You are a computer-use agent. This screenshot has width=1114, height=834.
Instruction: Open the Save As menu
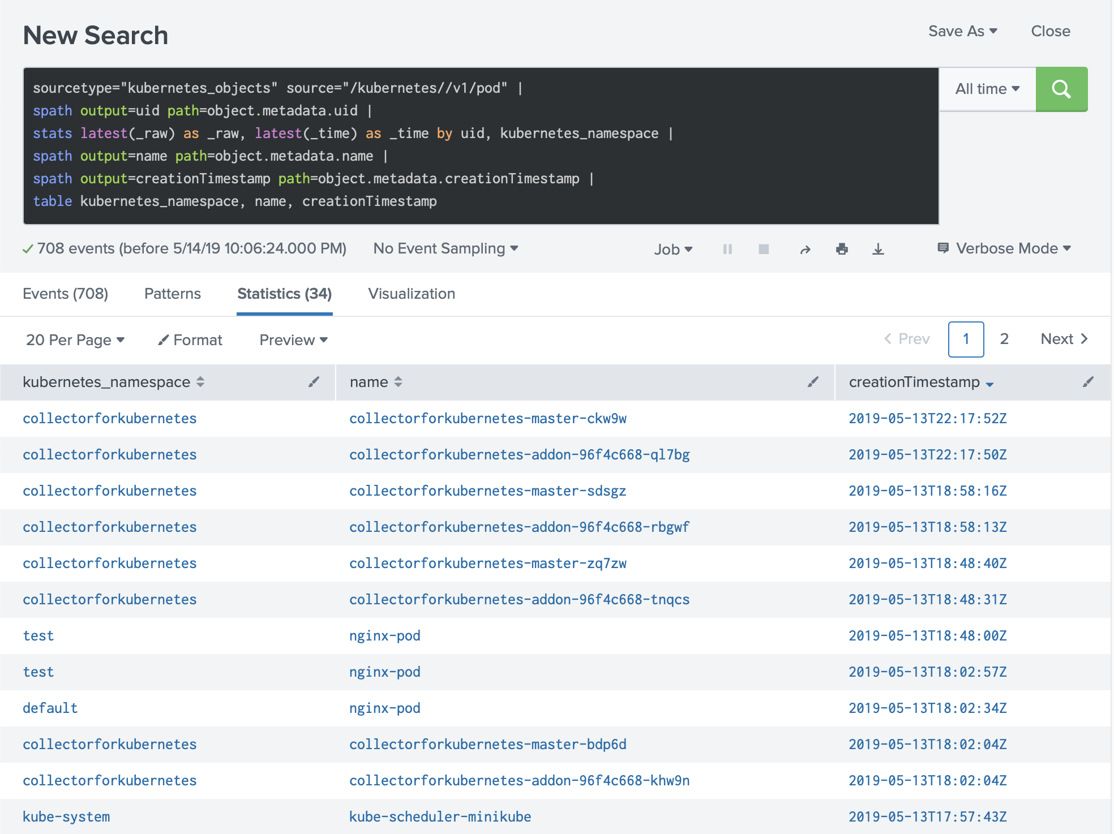pos(962,31)
